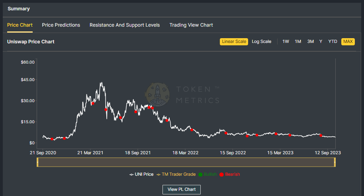The height and width of the screenshot is (196, 364).
Task: Click the right handle of range slider
Action: pyautogui.click(x=335, y=162)
